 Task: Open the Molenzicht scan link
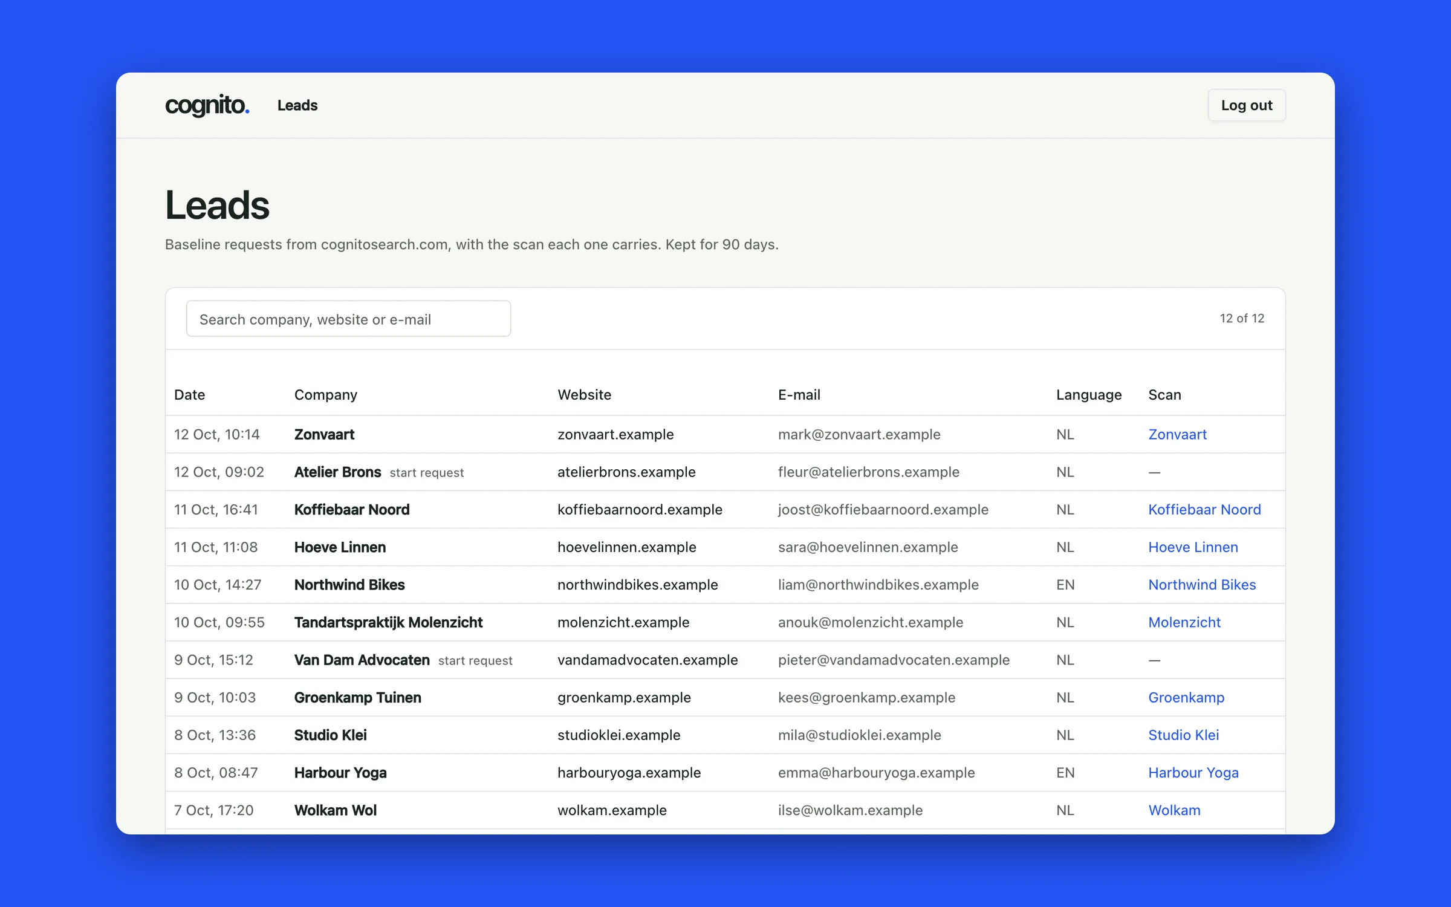1184,622
